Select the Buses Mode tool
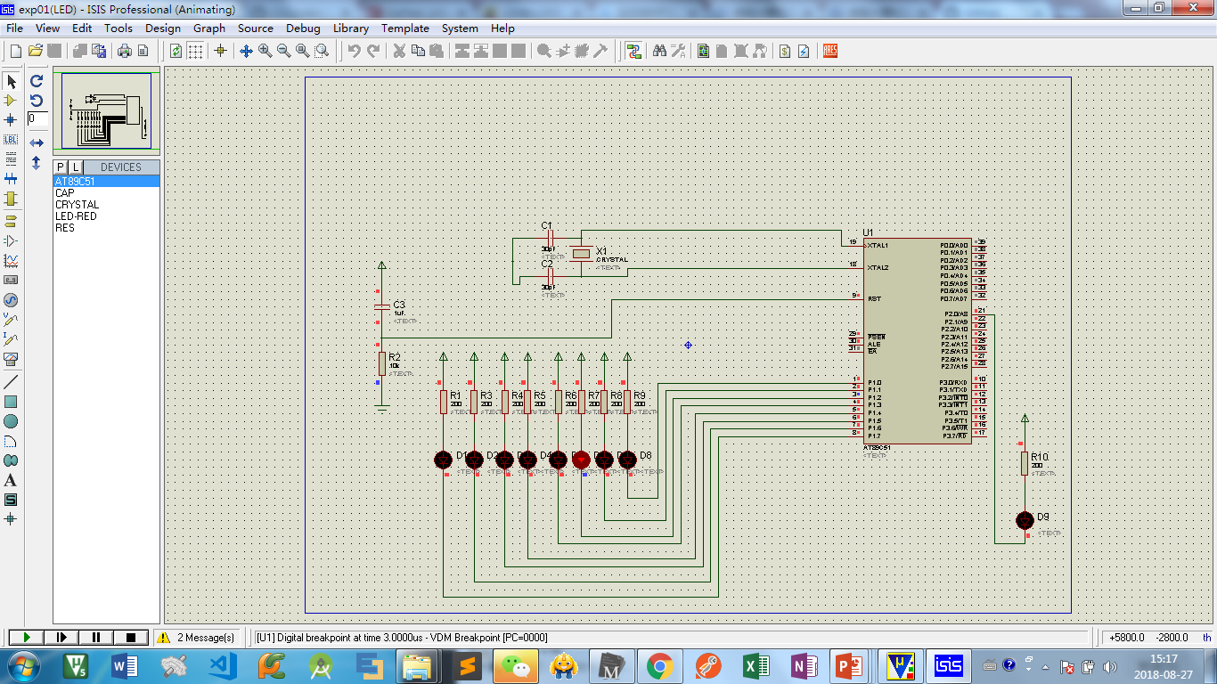 click(x=11, y=179)
